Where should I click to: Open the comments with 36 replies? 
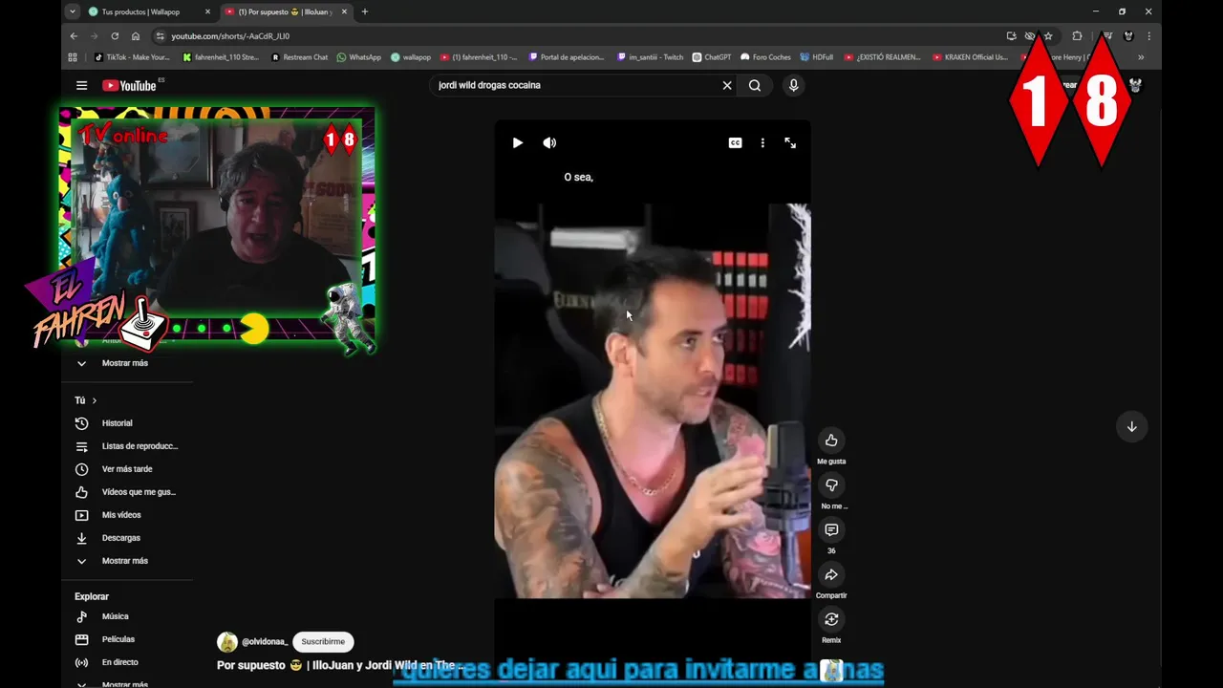[831, 530]
